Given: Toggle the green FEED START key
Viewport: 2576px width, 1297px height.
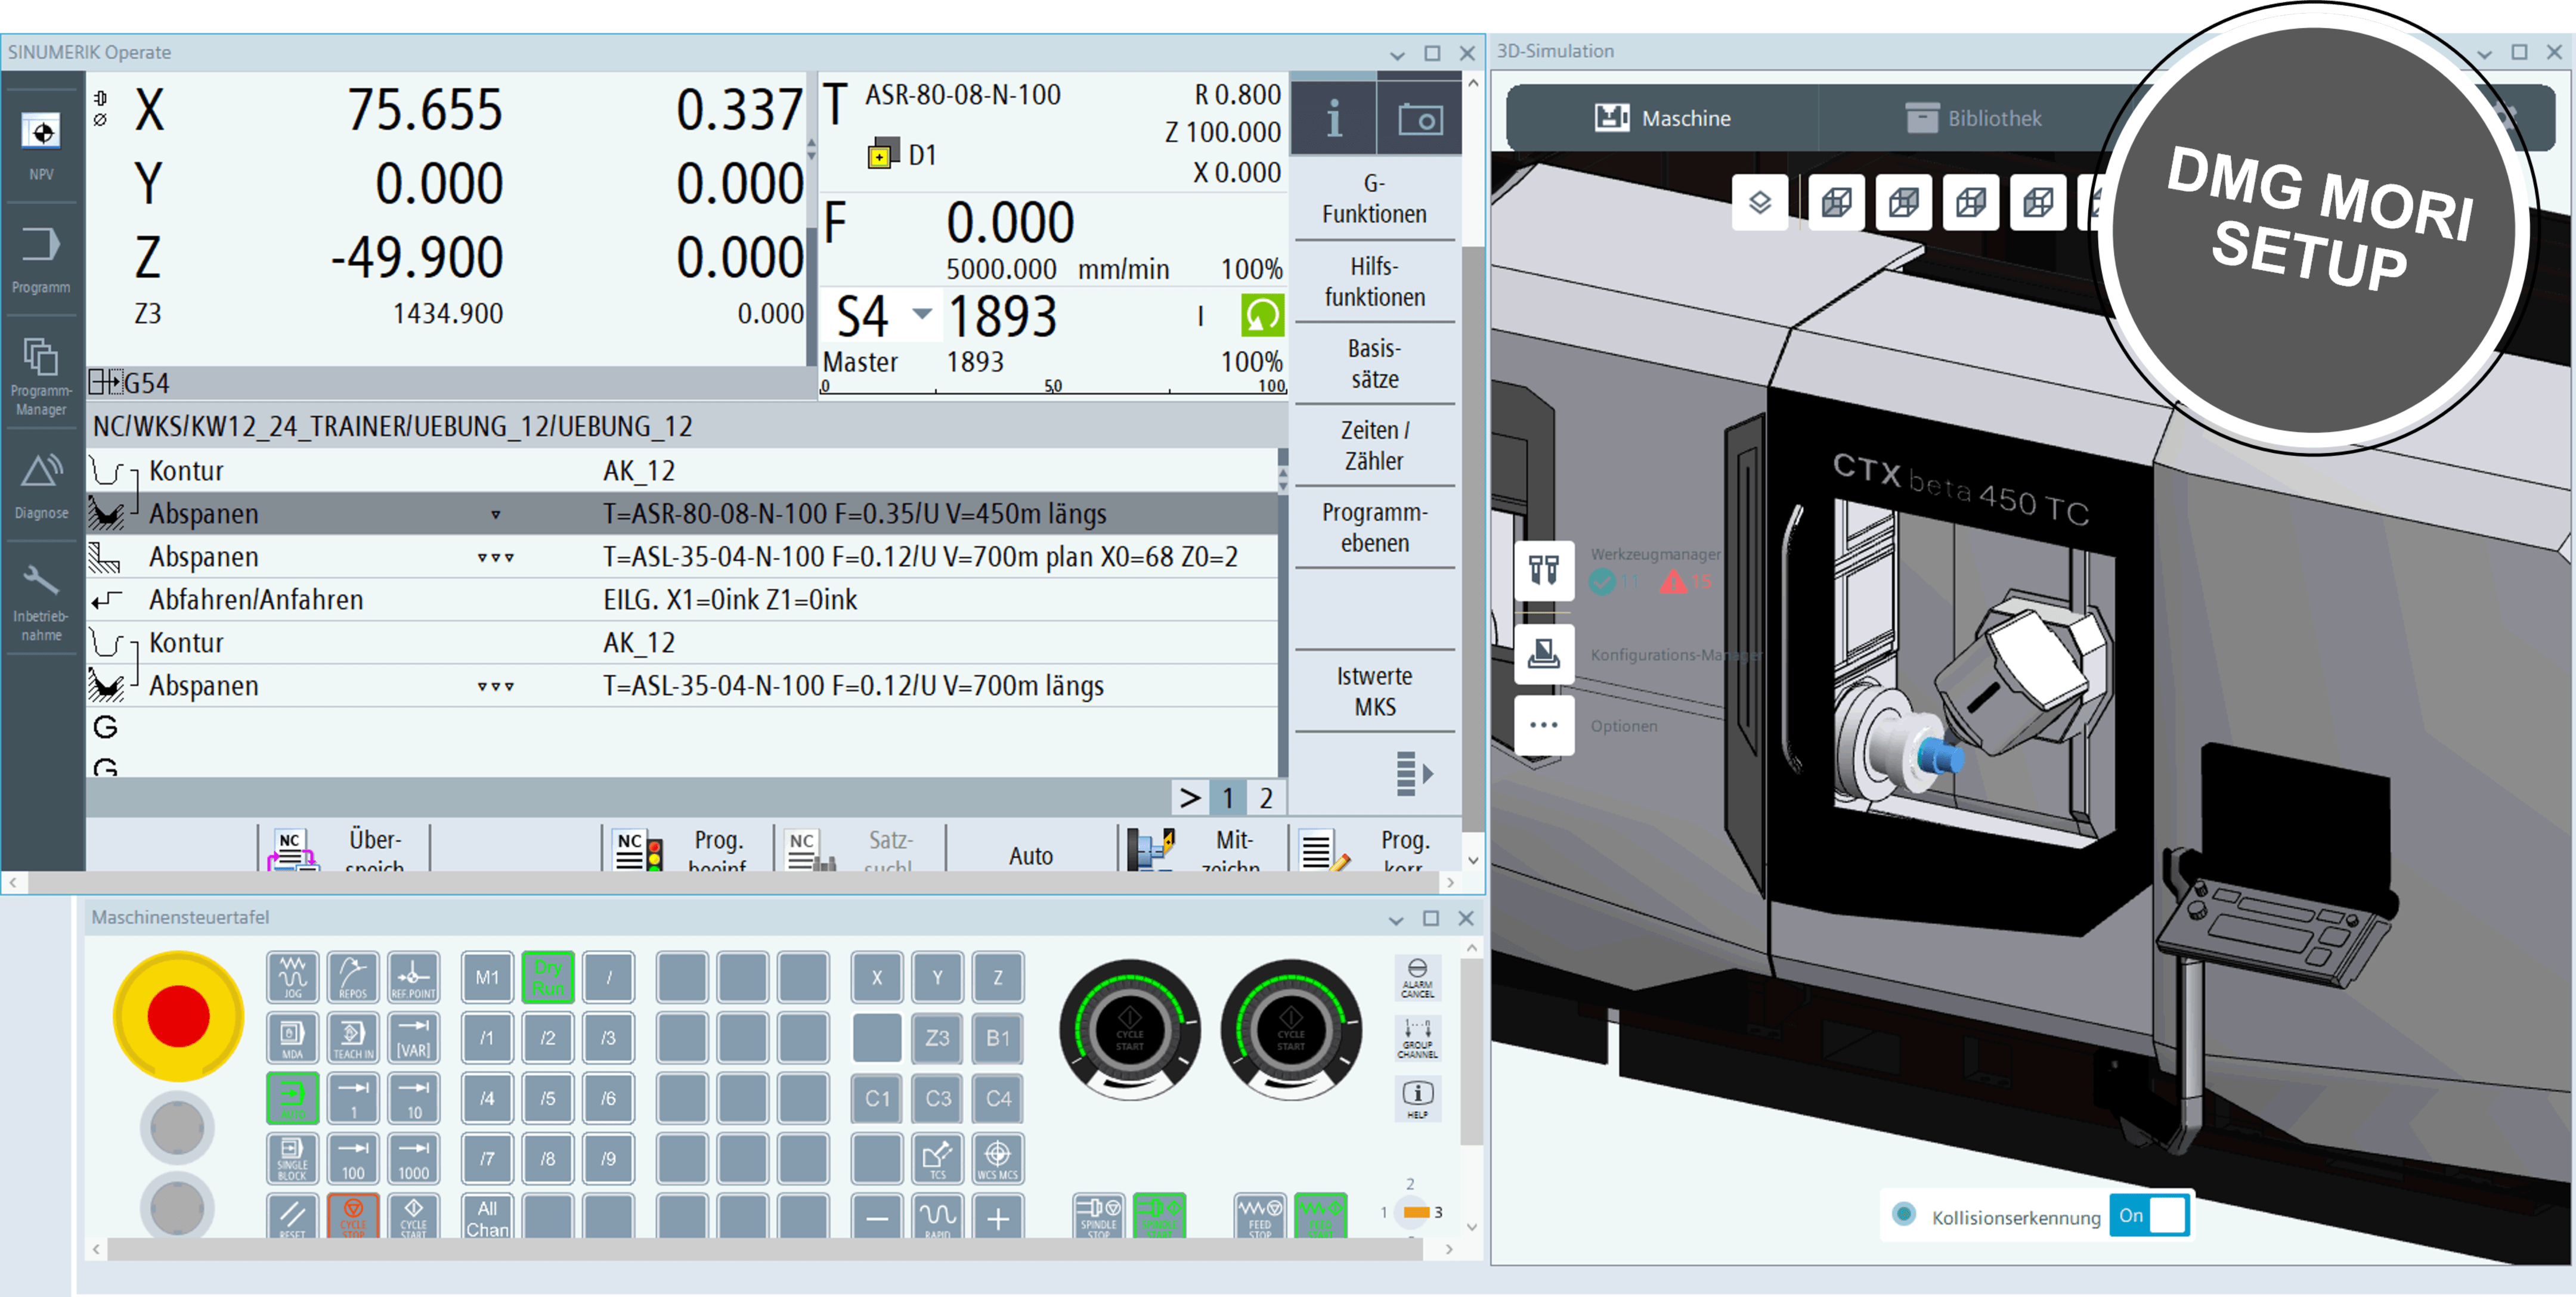Looking at the screenshot, I should coord(1320,1216).
